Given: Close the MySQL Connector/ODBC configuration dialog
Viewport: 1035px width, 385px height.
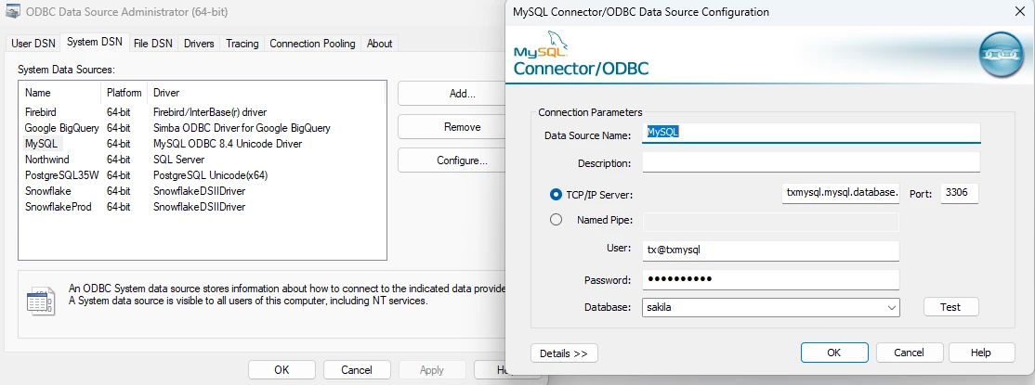Looking at the screenshot, I should pos(1017,12).
